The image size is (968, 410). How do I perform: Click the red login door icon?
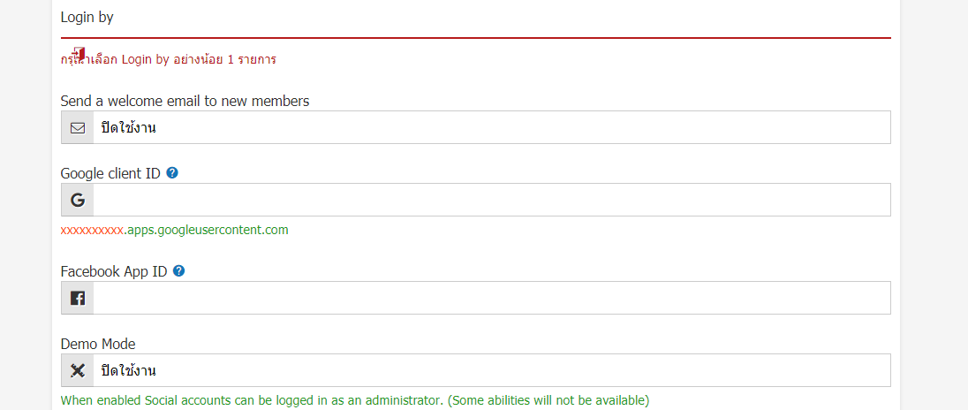(79, 54)
